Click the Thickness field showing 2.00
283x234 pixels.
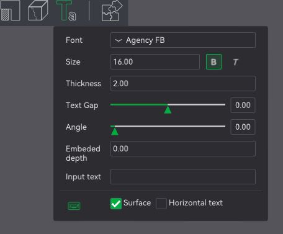[183, 83]
